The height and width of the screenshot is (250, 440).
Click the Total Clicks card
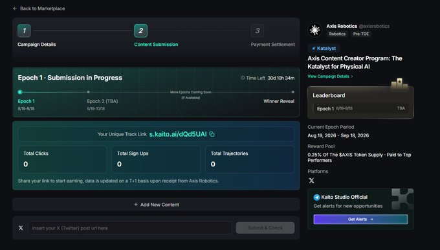tap(62, 159)
